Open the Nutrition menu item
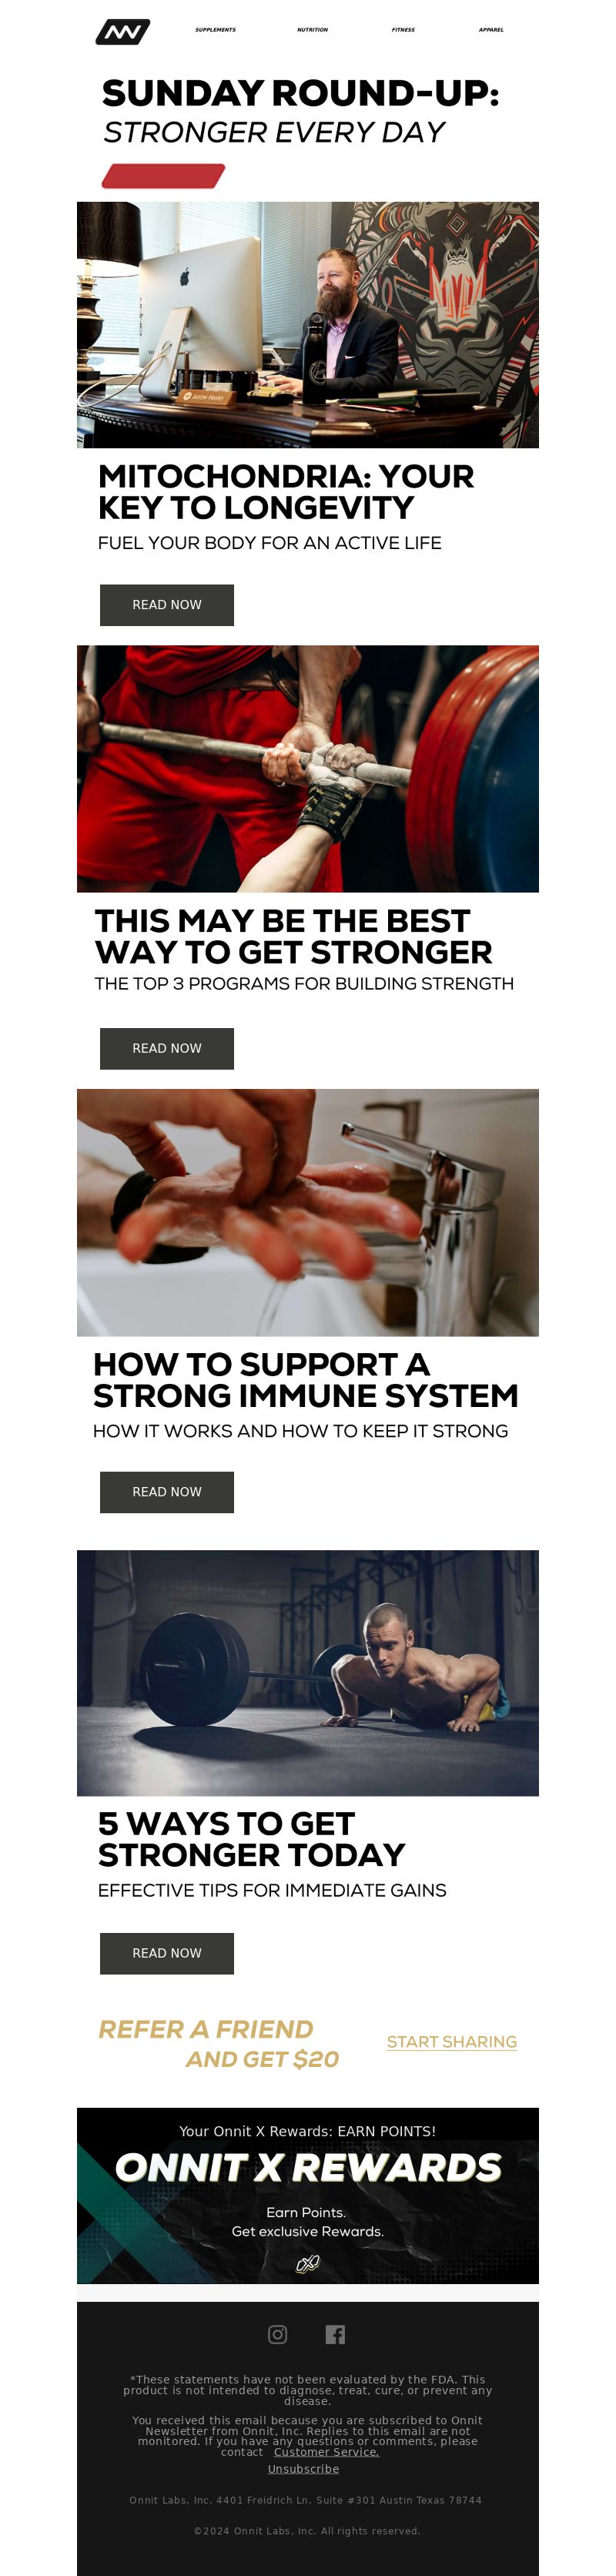This screenshot has height=2576, width=616. (312, 30)
